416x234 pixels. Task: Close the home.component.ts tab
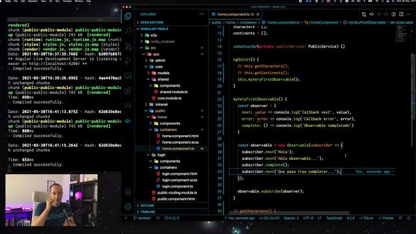point(258,14)
